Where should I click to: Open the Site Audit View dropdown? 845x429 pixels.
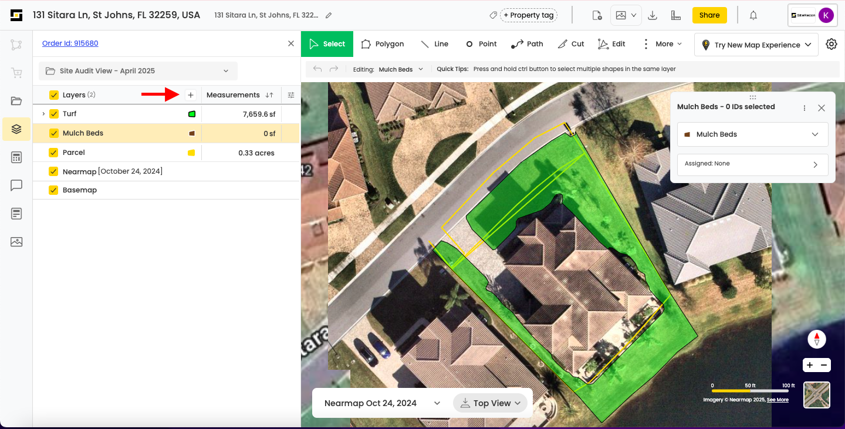pyautogui.click(x=138, y=71)
